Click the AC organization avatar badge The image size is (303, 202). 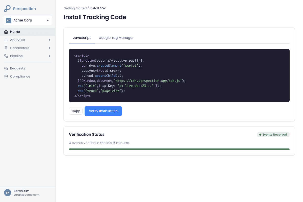point(9,20)
